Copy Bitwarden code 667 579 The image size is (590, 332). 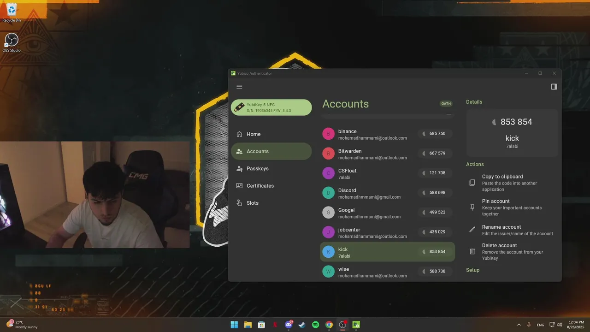[435, 153]
